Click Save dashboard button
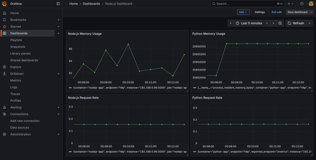The width and height of the screenshot is (316, 160). [297, 12]
